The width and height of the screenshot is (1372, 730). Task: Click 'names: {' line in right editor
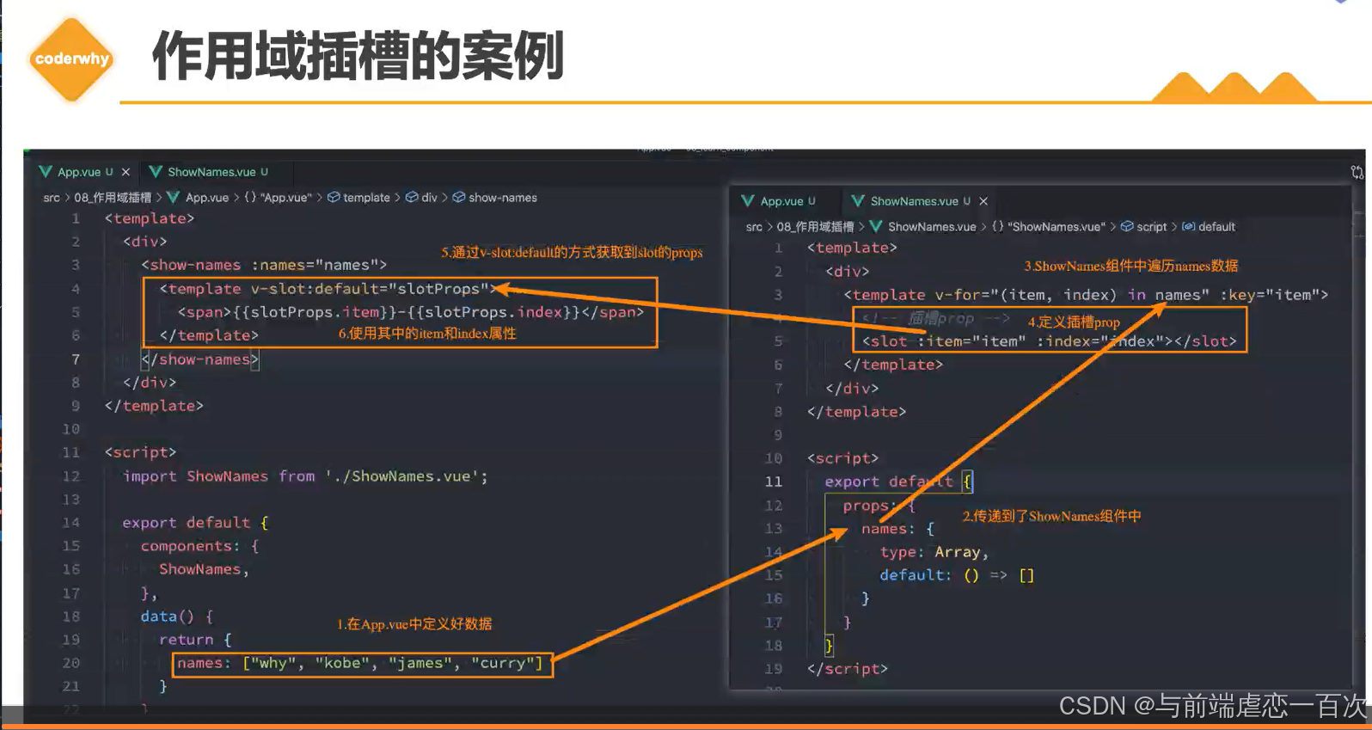click(897, 529)
